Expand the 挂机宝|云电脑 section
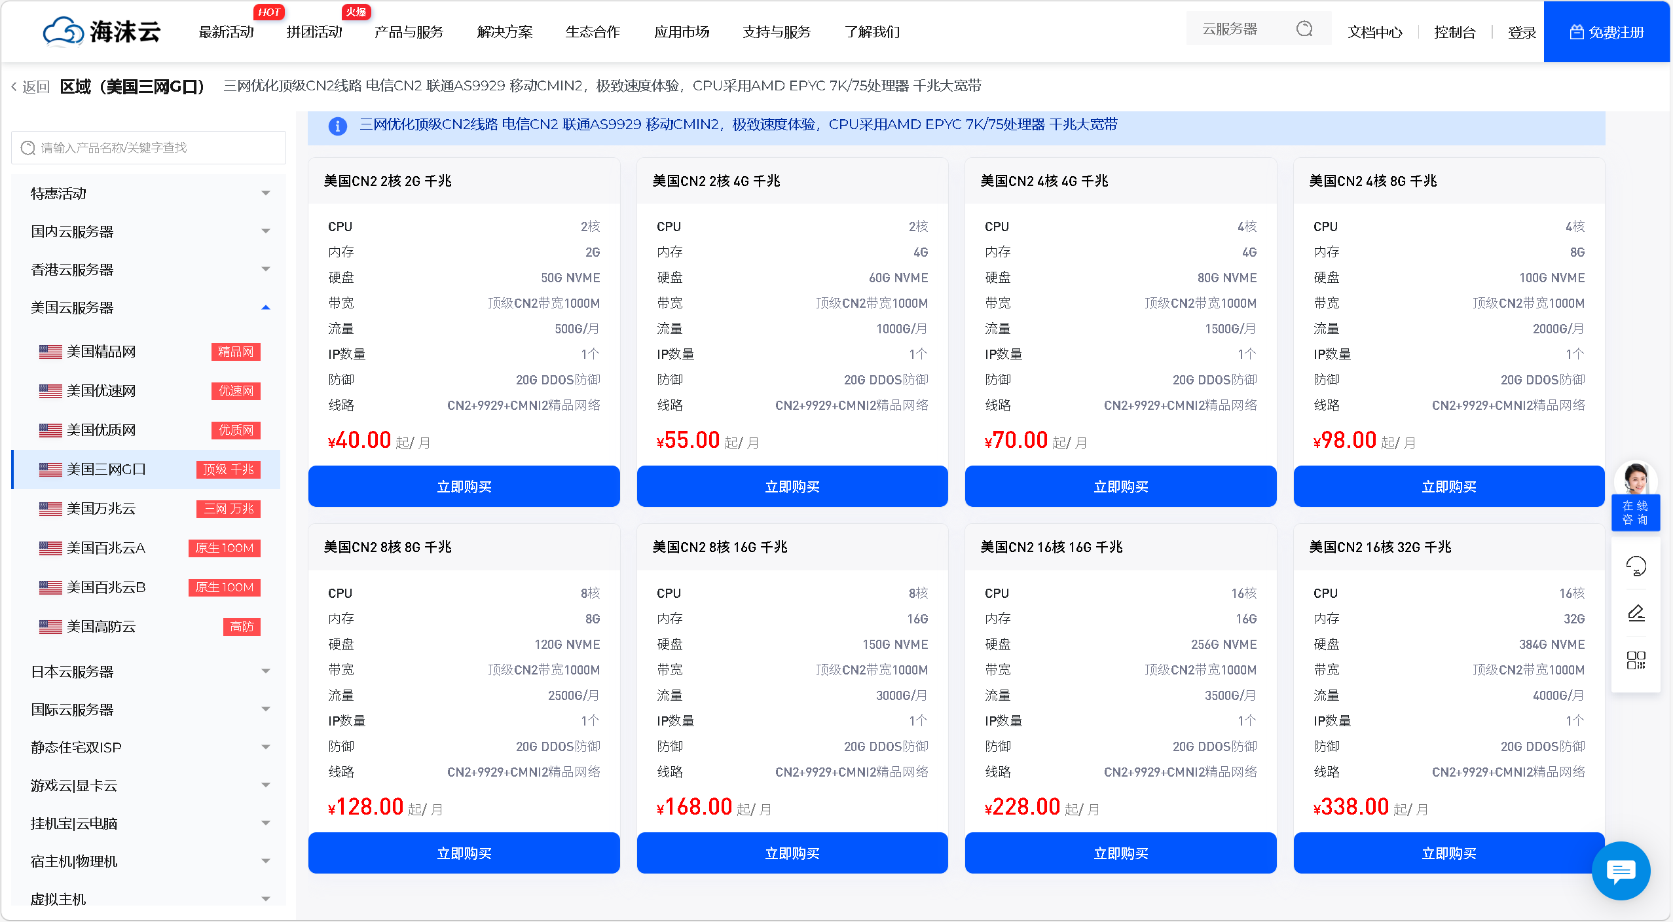Viewport: 1673px width, 922px height. [149, 823]
